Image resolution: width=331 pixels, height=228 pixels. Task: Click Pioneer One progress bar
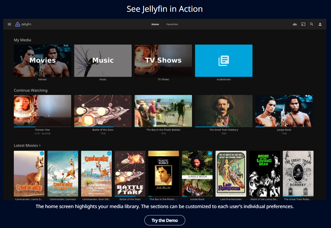pos(42,127)
